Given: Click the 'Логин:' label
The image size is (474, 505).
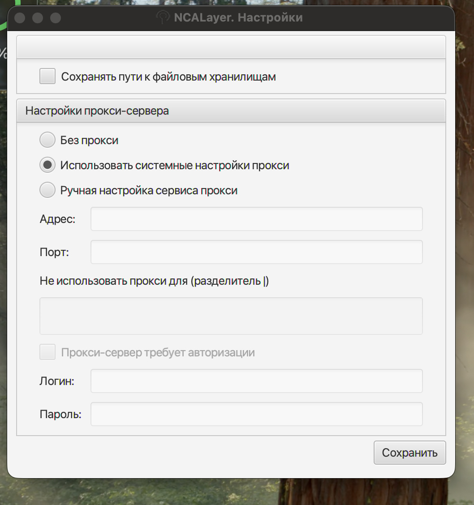Looking at the screenshot, I should [57, 381].
